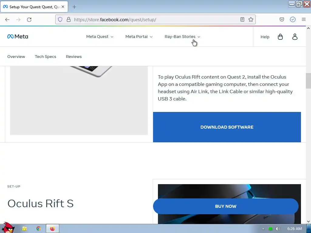Open the Help link

click(x=265, y=37)
